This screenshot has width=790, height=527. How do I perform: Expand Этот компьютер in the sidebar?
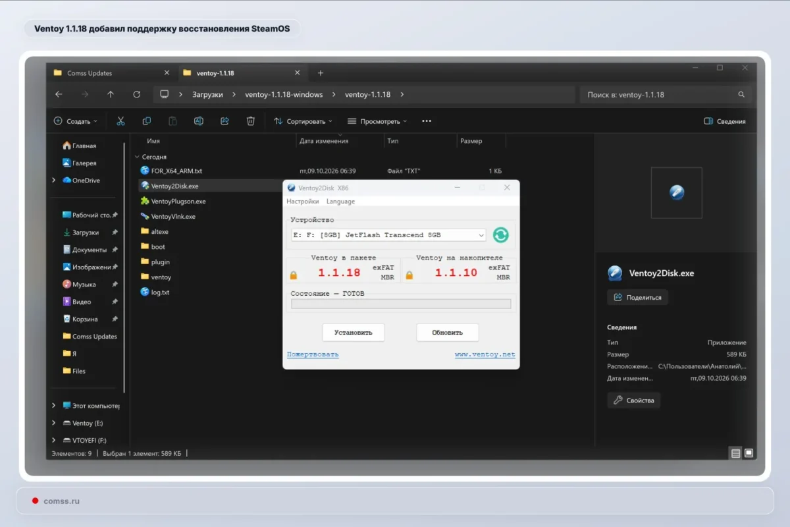tap(54, 406)
